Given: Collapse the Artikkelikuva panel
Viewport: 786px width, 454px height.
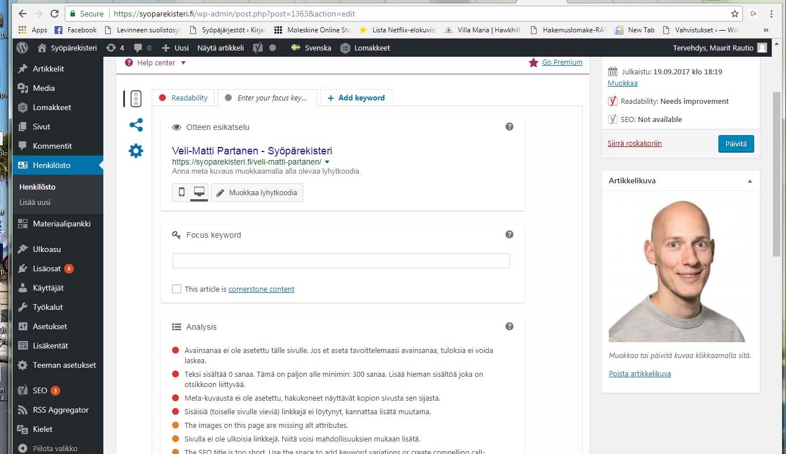Looking at the screenshot, I should (750, 181).
